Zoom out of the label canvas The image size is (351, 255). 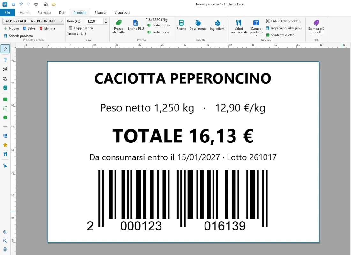coord(5,241)
